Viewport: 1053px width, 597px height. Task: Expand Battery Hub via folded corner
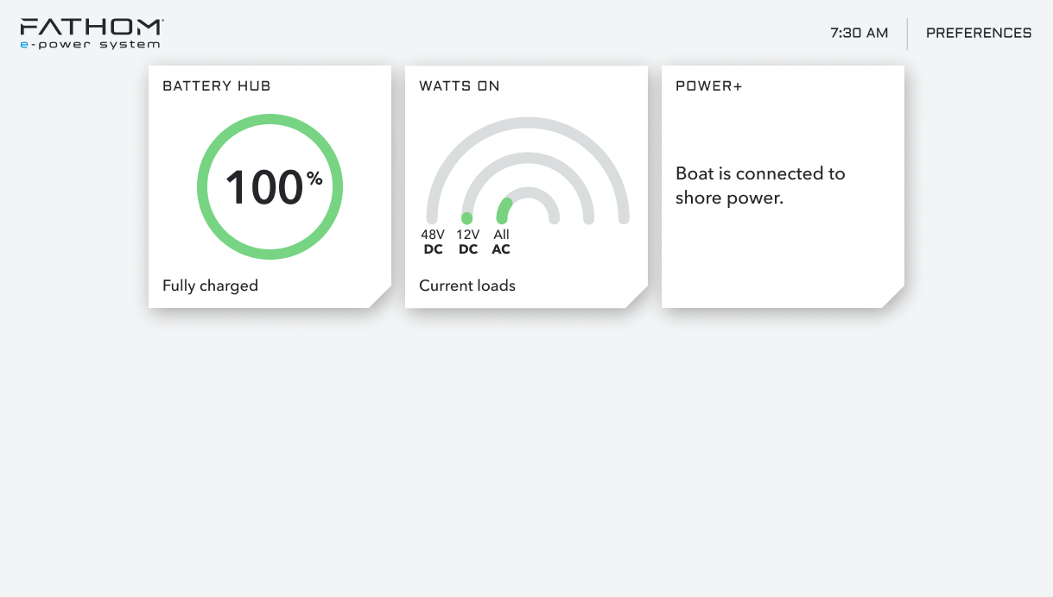click(382, 298)
